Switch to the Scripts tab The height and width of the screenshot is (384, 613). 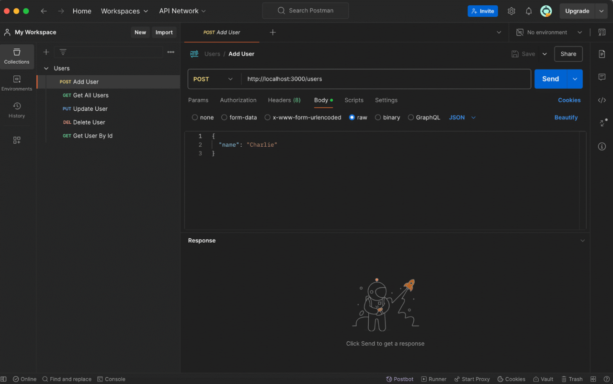pos(354,100)
